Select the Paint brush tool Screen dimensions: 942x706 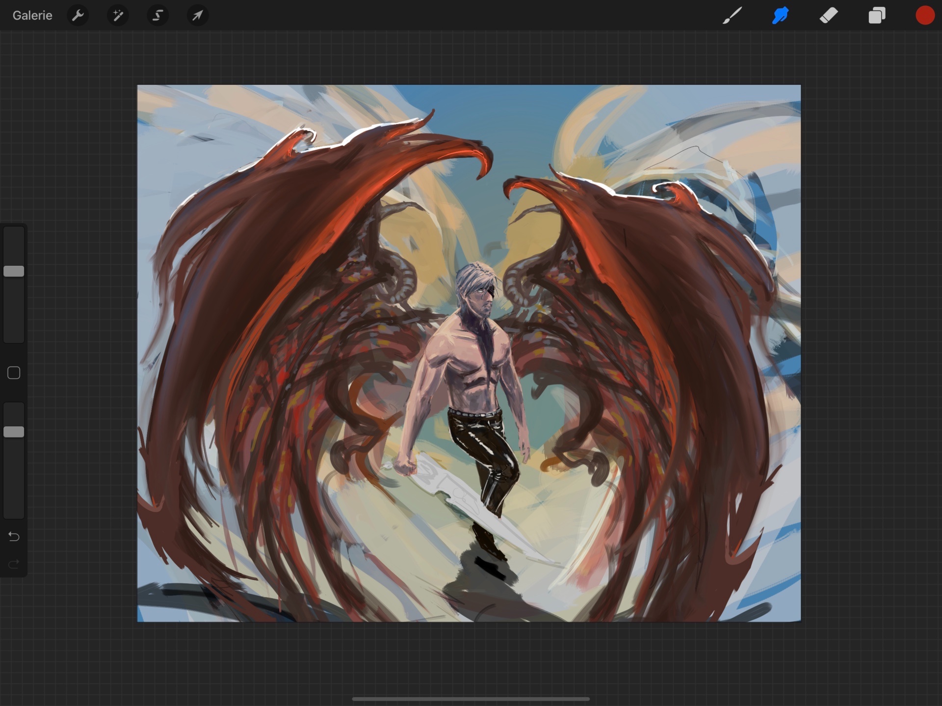point(732,16)
